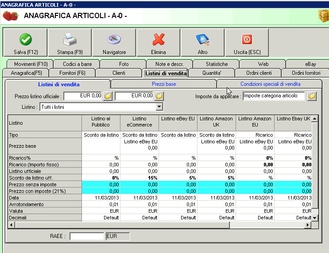Image resolution: width=329 pixels, height=253 pixels.
Task: Switch to the Statistiche tab
Action: (217, 64)
